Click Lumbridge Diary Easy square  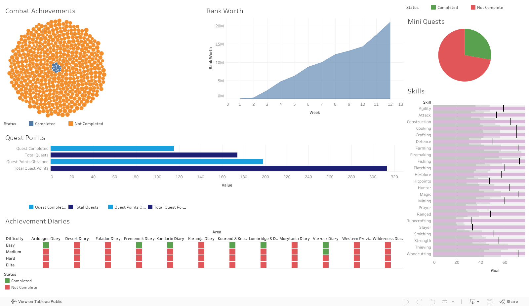(x=264, y=245)
